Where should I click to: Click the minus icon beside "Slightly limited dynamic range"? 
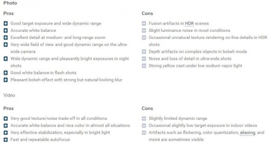click(144, 118)
